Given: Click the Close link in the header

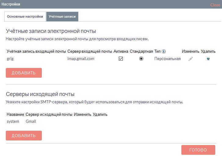Looking at the screenshot, I should click(x=215, y=5).
